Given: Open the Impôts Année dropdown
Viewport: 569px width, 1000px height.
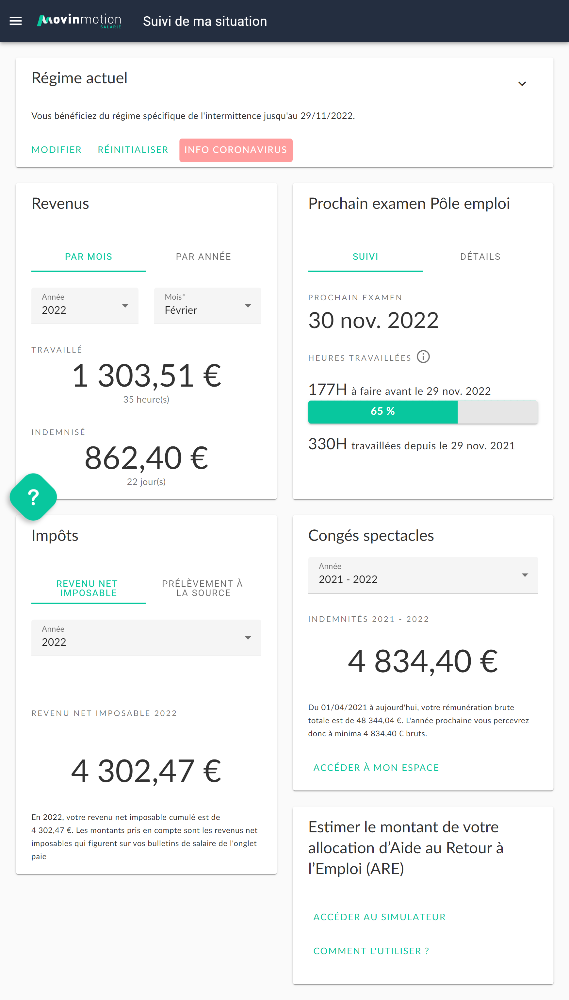Looking at the screenshot, I should [x=146, y=638].
